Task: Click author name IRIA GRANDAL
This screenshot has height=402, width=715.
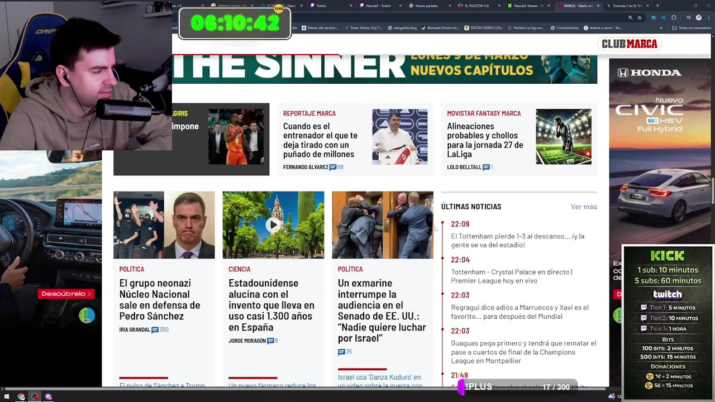Action: (x=135, y=330)
